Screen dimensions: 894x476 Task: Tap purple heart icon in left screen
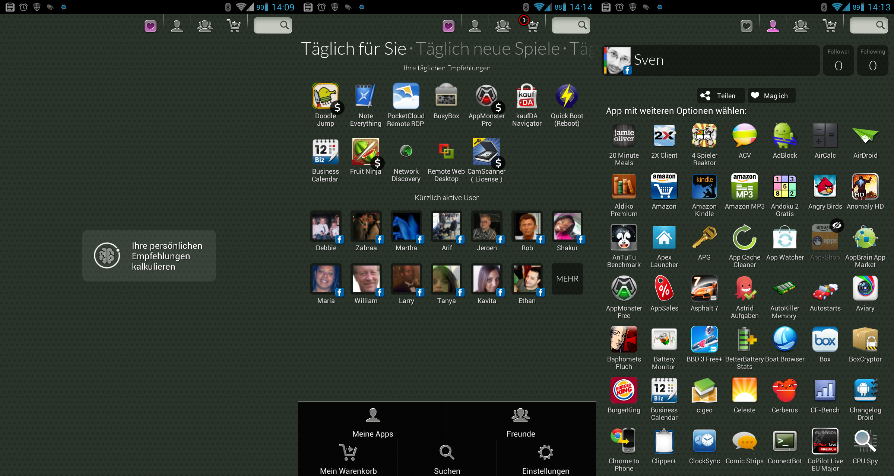click(x=150, y=26)
